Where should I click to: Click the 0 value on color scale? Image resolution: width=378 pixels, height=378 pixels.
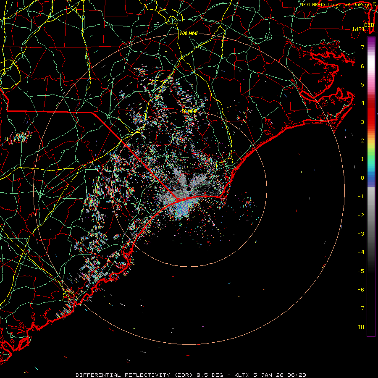[x=362, y=178]
